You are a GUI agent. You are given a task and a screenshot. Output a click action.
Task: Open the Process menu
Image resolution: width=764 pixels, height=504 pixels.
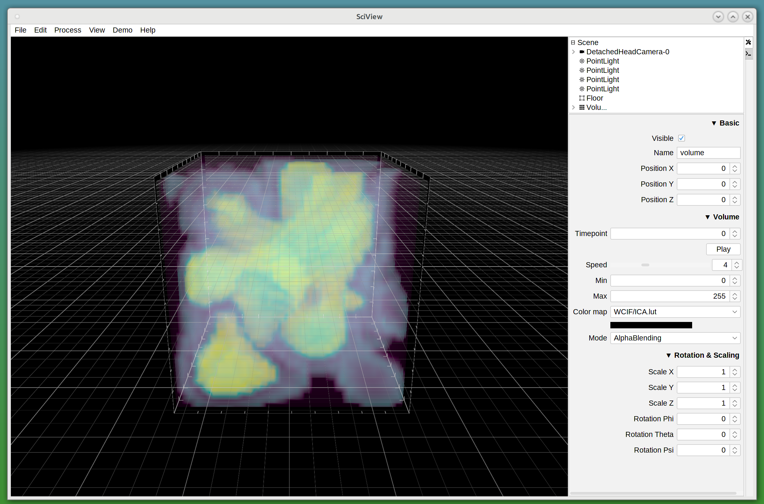(x=67, y=30)
